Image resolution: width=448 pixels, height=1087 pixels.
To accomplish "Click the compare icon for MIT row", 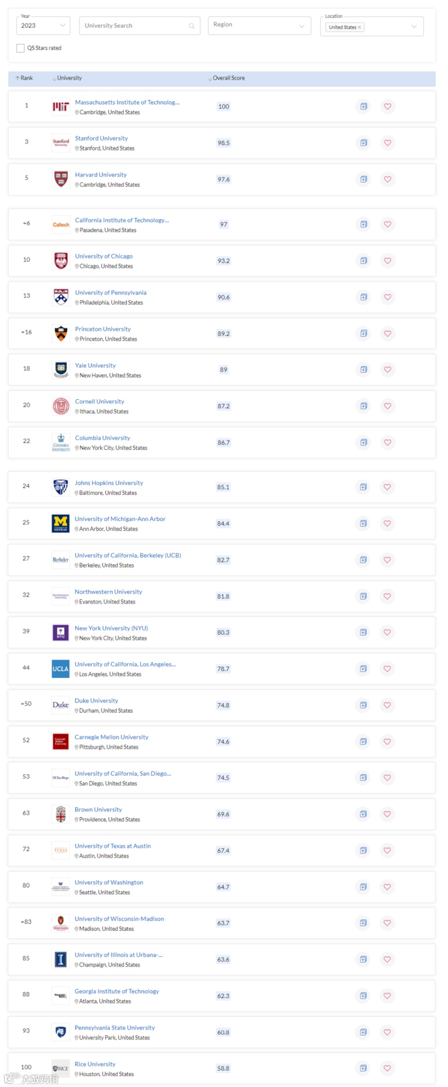I will (363, 106).
